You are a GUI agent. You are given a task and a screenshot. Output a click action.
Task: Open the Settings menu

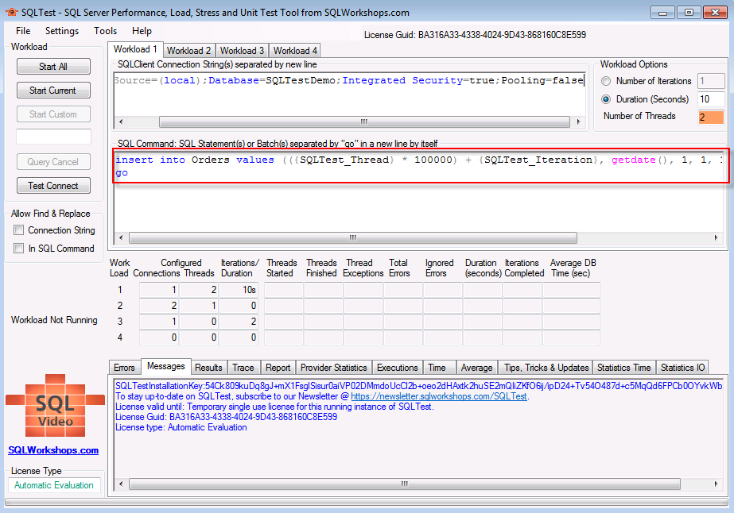coord(62,31)
